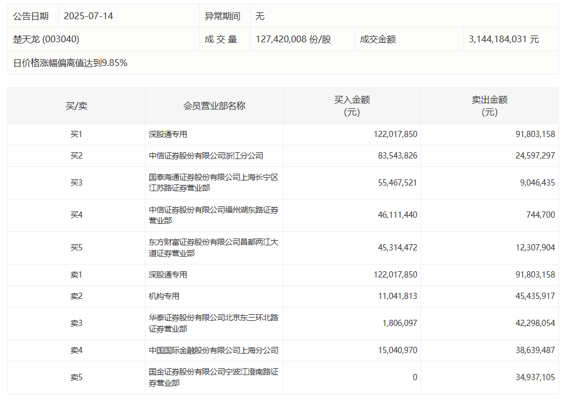Click the 会员营业部名称 column header
Screen dimensions: 568x401
click(214, 106)
